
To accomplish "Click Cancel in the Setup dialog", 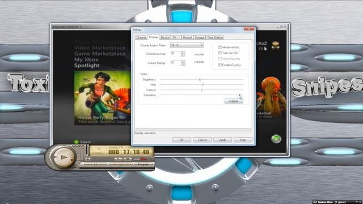I will pos(202,140).
